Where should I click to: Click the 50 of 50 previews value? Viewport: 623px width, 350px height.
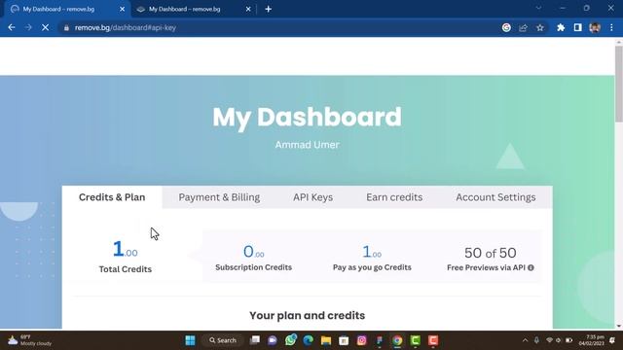491,253
